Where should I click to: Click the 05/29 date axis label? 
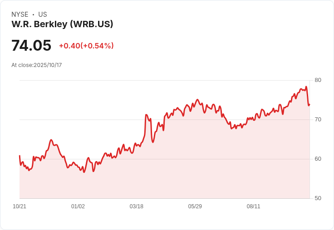[195, 206]
